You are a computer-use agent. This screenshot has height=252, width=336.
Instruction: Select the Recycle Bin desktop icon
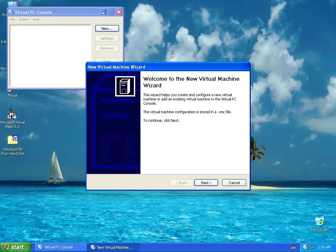320,224
